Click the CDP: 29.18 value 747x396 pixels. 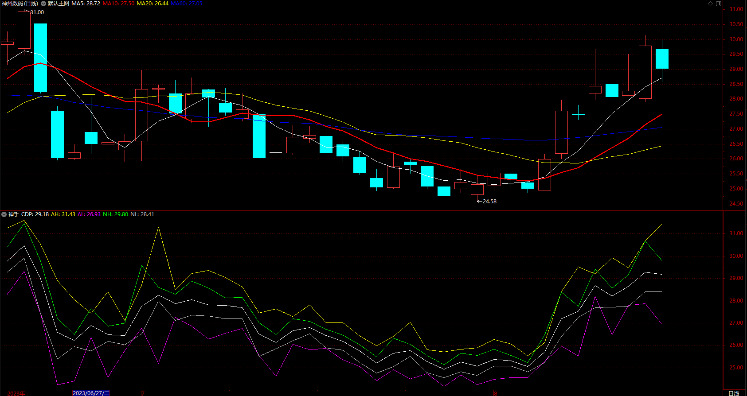(x=35, y=214)
